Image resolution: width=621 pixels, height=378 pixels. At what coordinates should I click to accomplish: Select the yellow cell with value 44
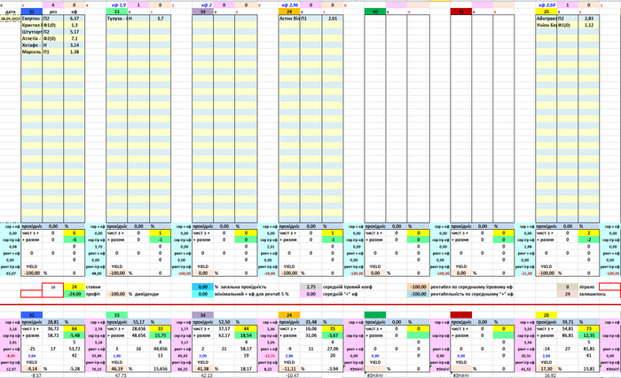tap(246, 329)
